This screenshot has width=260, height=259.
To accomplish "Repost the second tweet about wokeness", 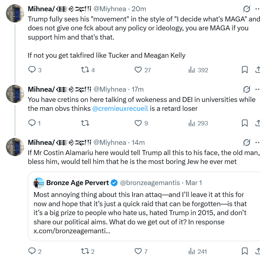I will coord(85,123).
